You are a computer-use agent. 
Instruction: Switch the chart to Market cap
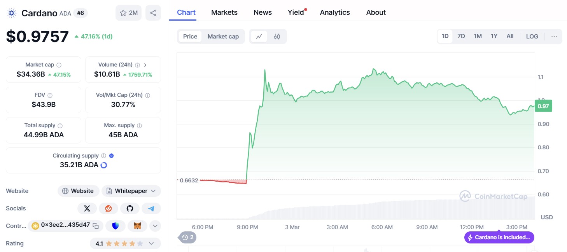tap(223, 36)
